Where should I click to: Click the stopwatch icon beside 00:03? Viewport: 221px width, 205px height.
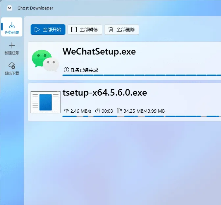tap(98, 111)
